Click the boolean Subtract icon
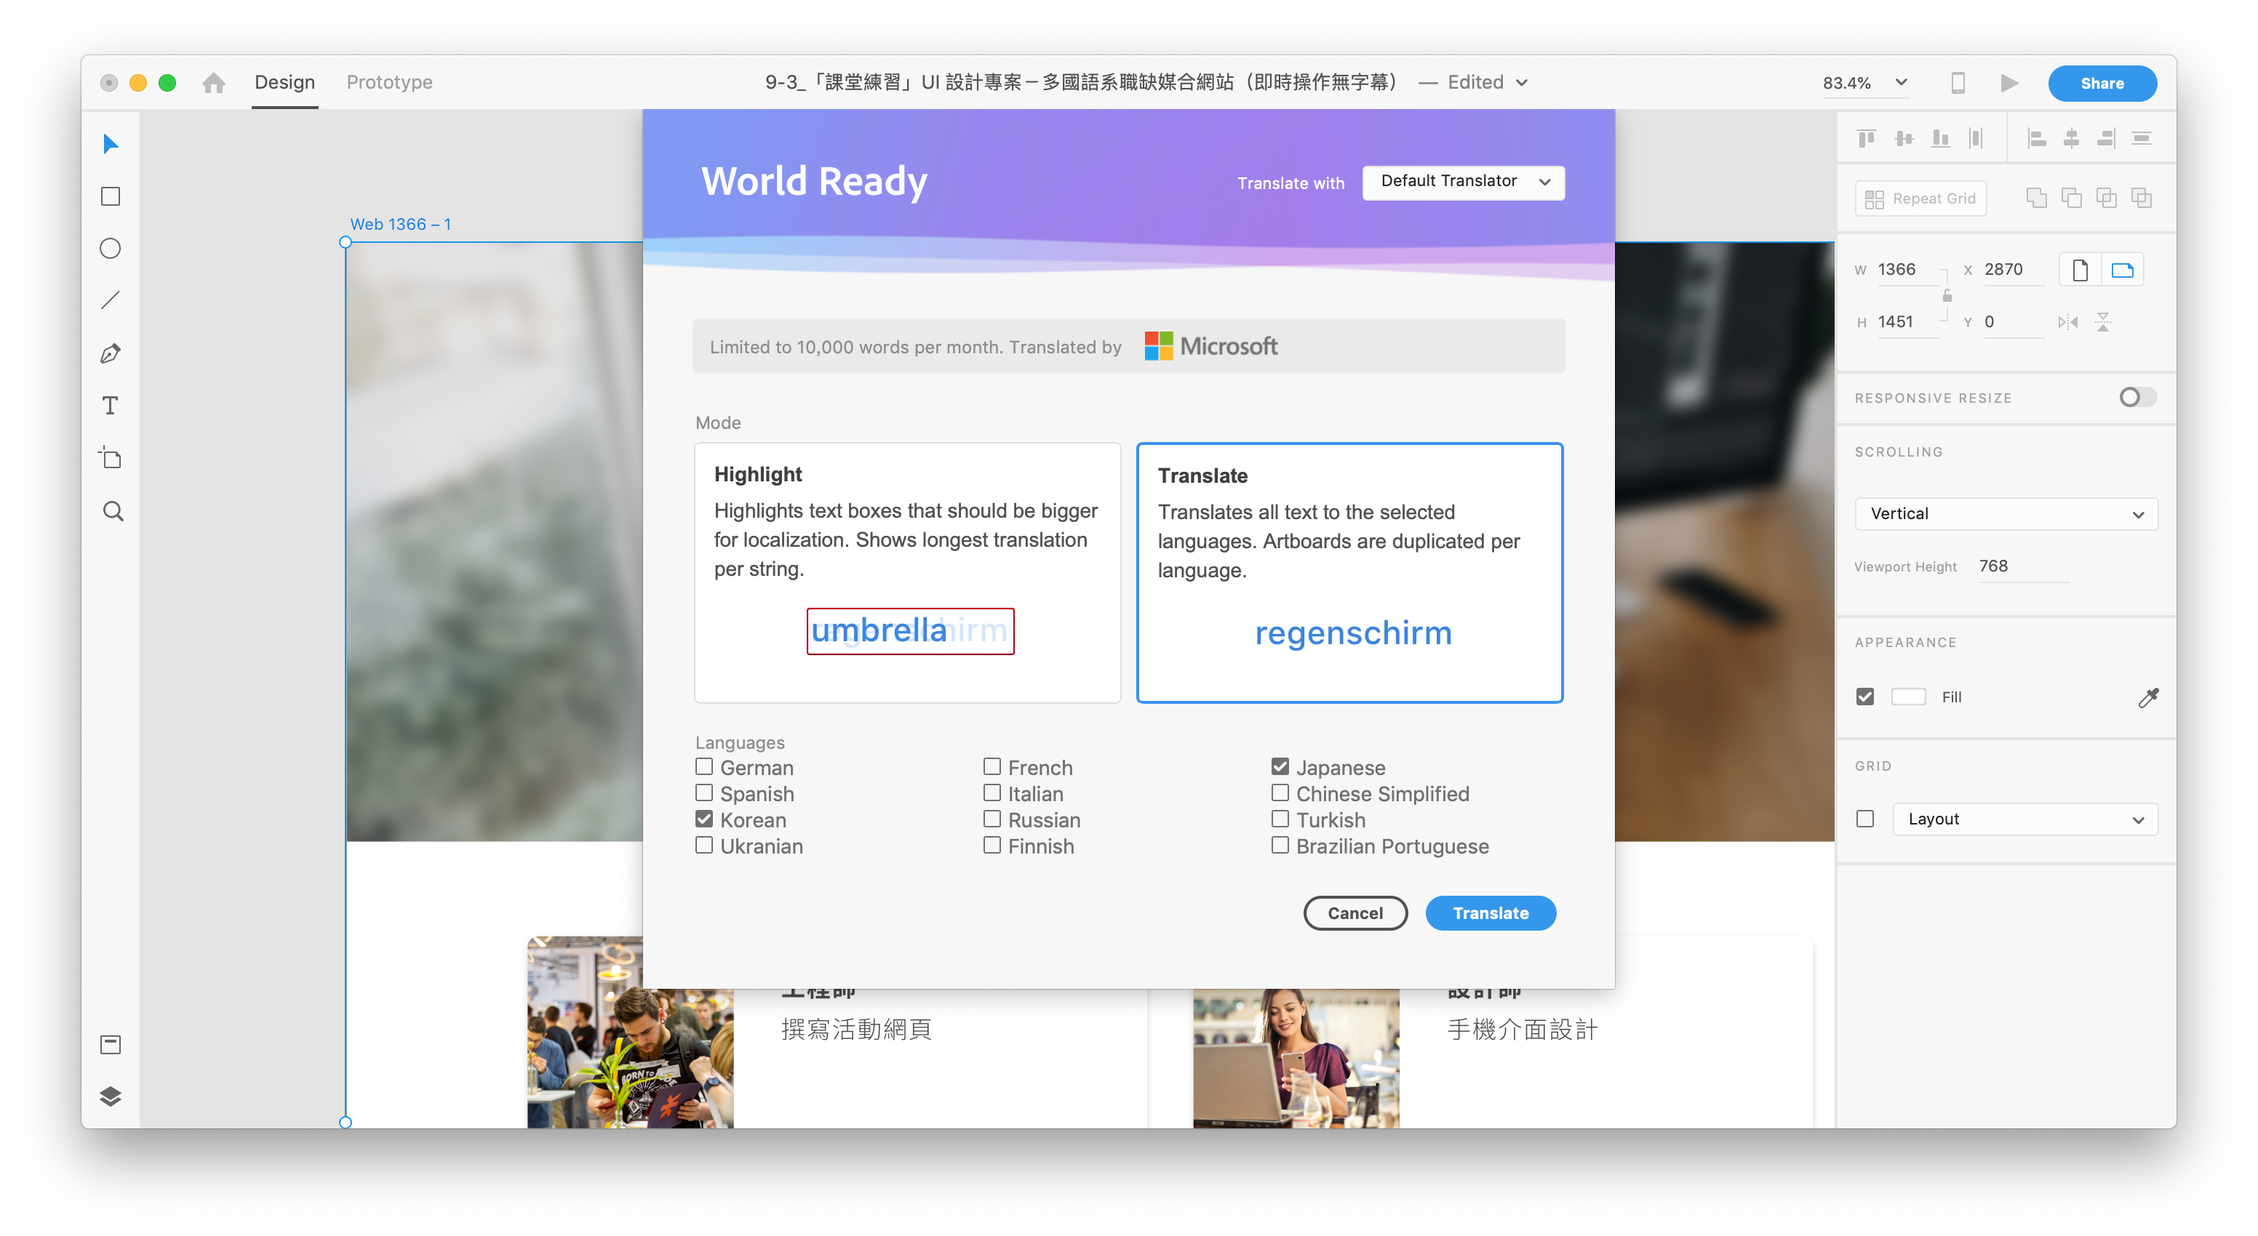 tap(2073, 198)
